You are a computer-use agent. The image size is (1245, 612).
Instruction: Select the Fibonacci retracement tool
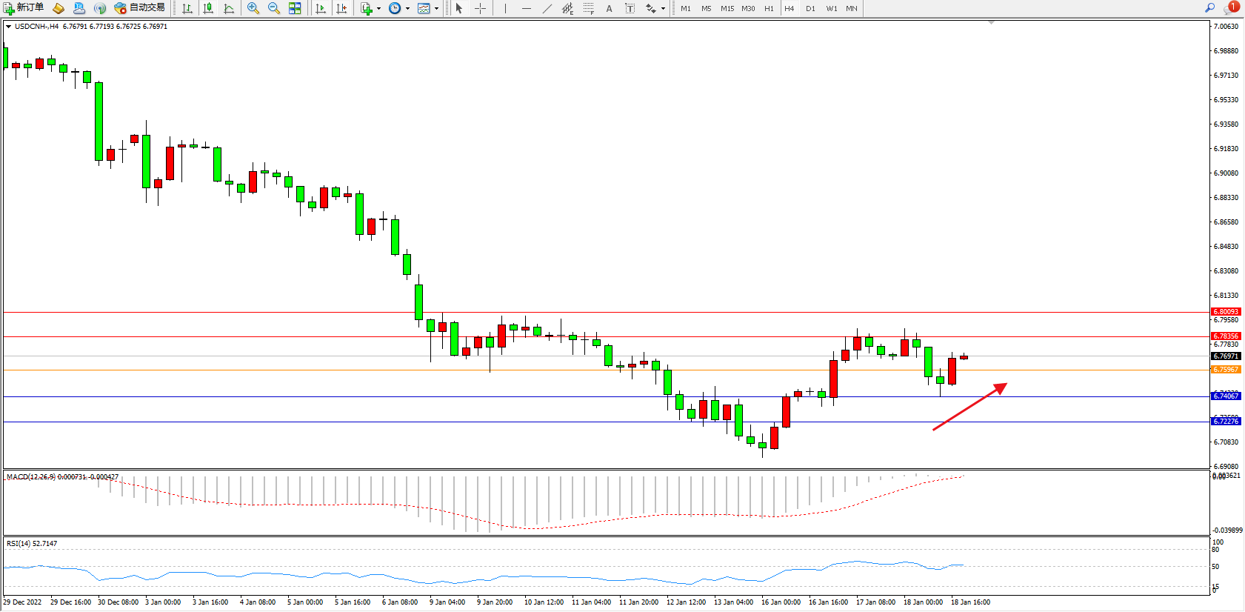[588, 8]
